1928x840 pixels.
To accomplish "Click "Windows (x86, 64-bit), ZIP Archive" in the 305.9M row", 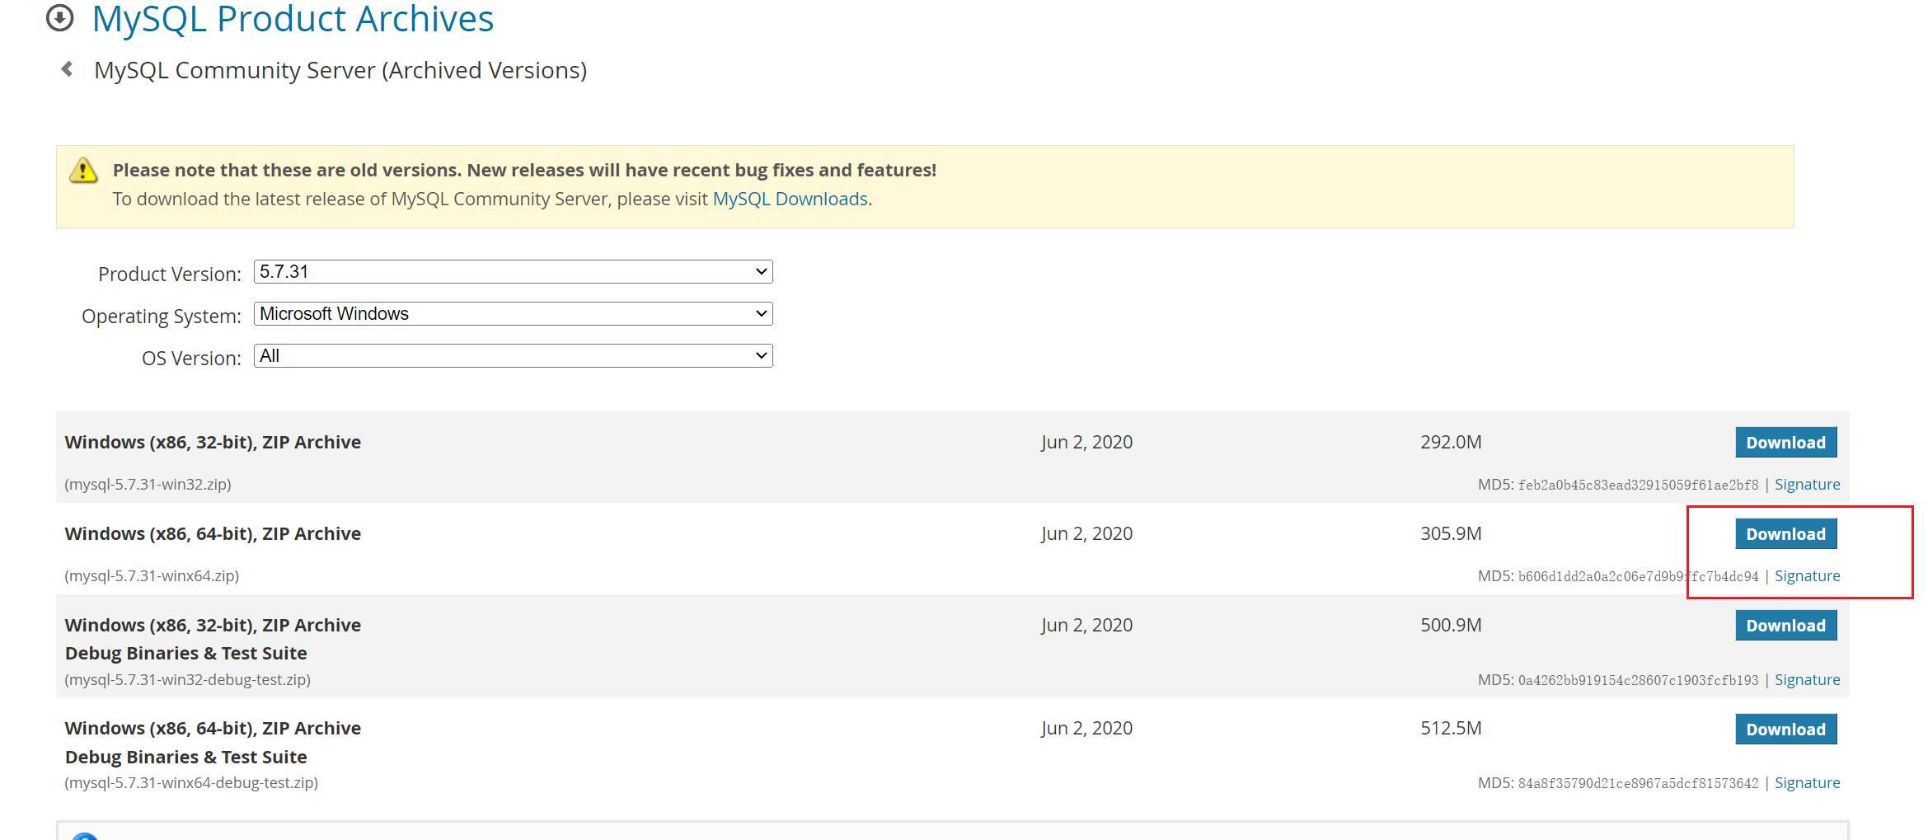I will pos(213,533).
